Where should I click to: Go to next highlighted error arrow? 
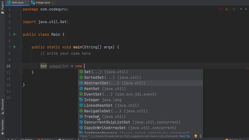[x=246, y=9]
